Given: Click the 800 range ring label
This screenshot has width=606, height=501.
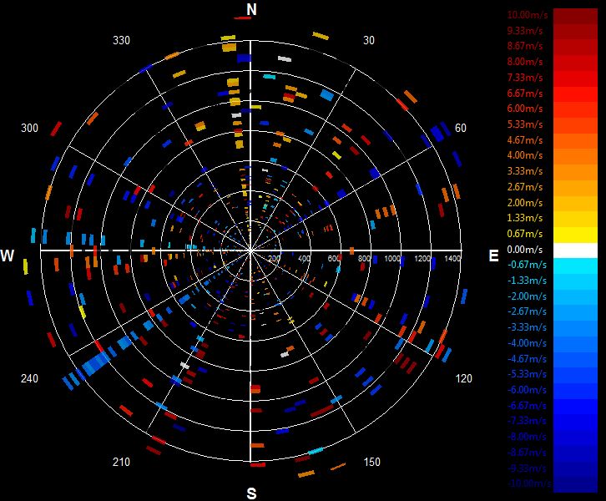Looking at the screenshot, I should 364,258.
